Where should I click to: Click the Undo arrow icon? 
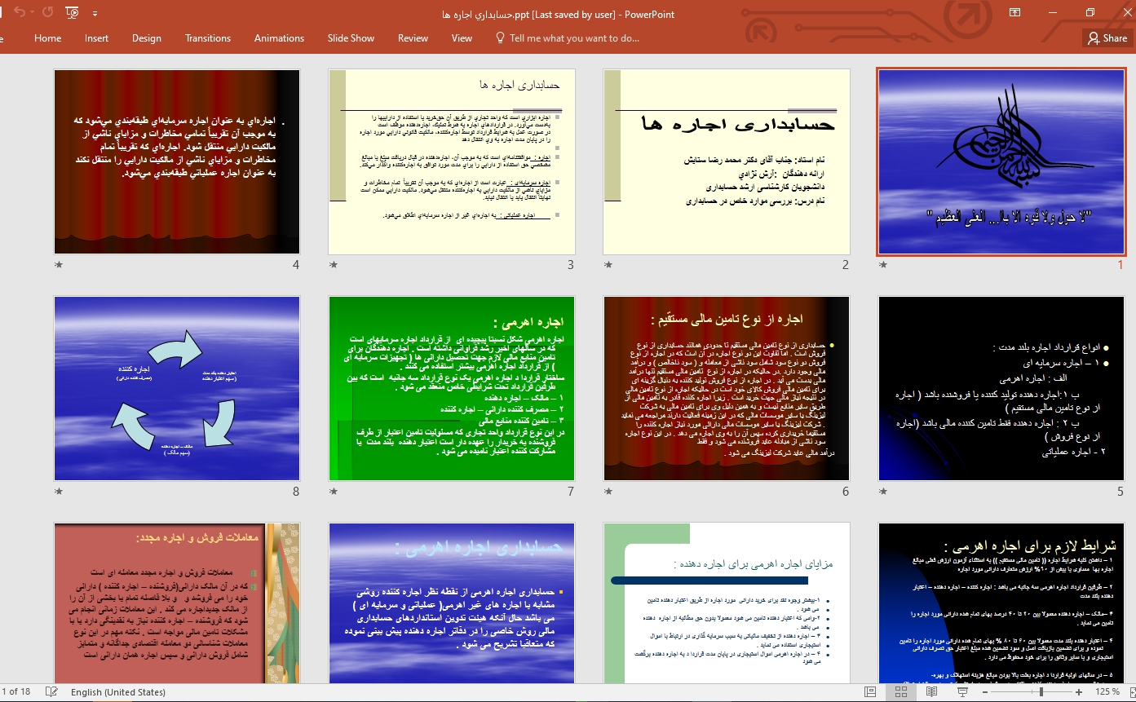pyautogui.click(x=18, y=13)
